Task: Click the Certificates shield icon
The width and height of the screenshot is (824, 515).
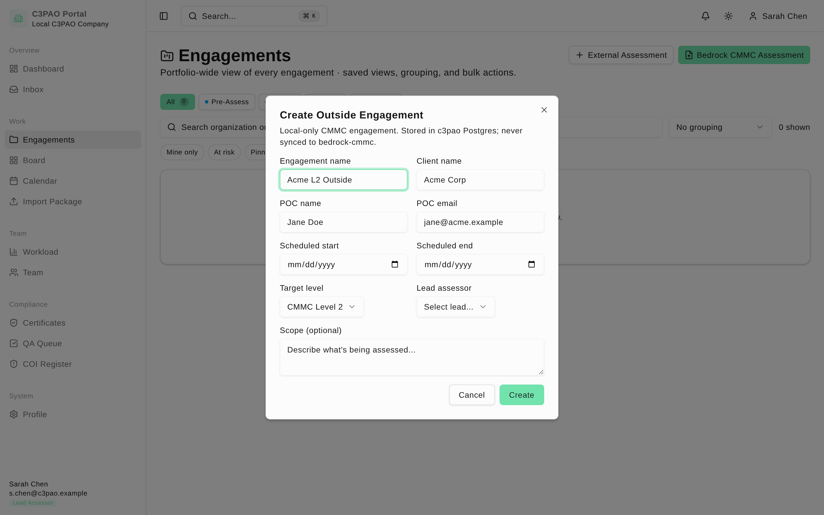Action: 14,323
